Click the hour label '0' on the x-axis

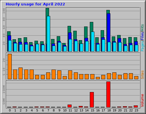[x=10, y=110]
